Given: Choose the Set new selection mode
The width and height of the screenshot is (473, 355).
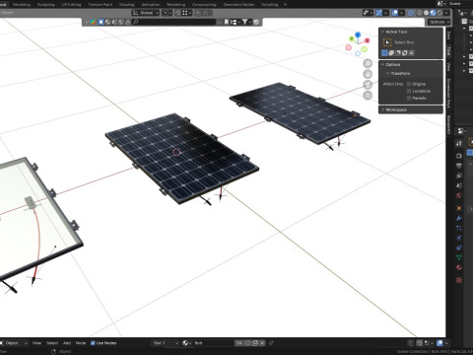Looking at the screenshot, I should coord(384,53).
